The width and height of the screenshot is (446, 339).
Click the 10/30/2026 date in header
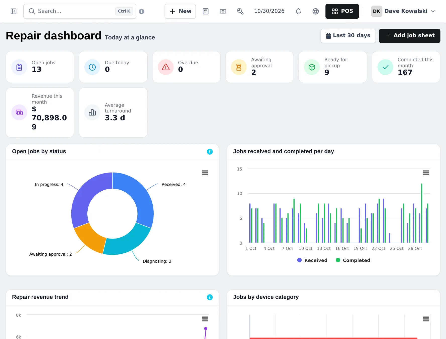click(x=269, y=11)
